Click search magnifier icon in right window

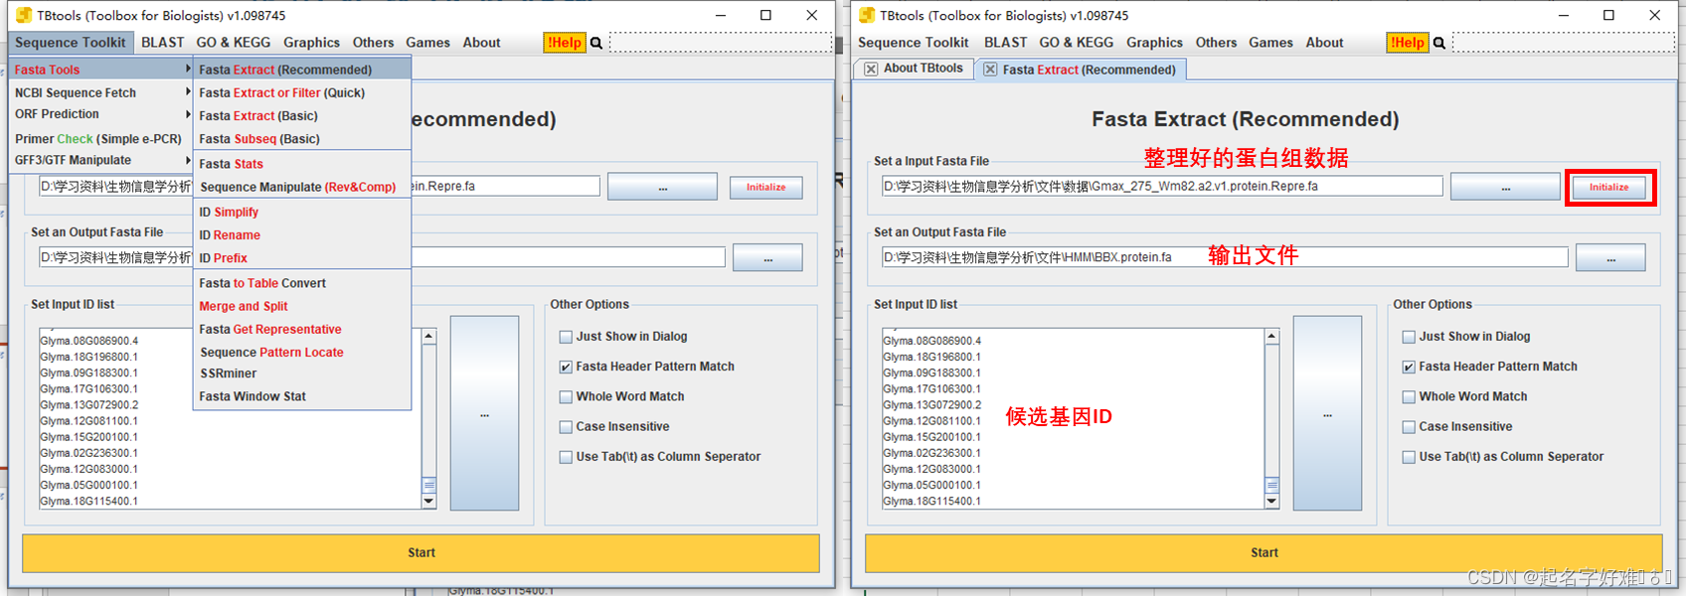click(1439, 43)
